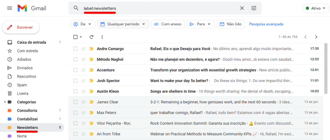Open the Qualquer período date filter
The image size is (330, 140).
coord(123,24)
